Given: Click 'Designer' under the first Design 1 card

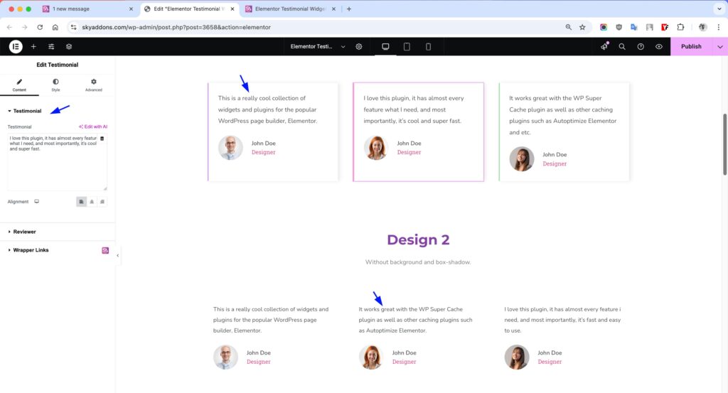Looking at the screenshot, I should click(263, 152).
